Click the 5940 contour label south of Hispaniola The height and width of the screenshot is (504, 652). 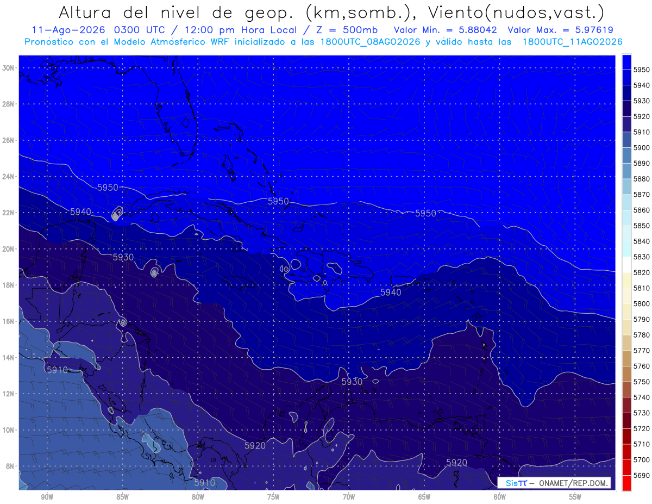tap(390, 293)
